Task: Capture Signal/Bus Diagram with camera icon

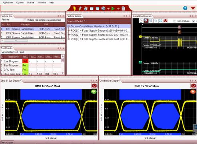Action: pos(165,21)
